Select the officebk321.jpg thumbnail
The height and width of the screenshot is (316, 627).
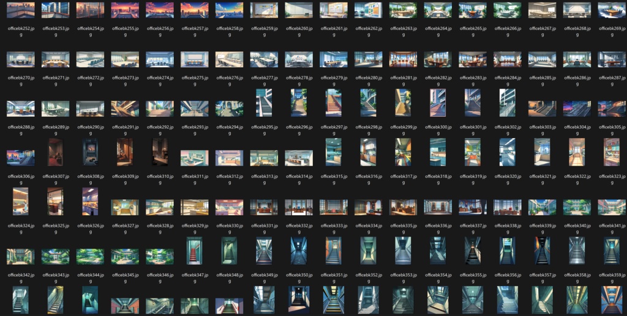tap(543, 152)
